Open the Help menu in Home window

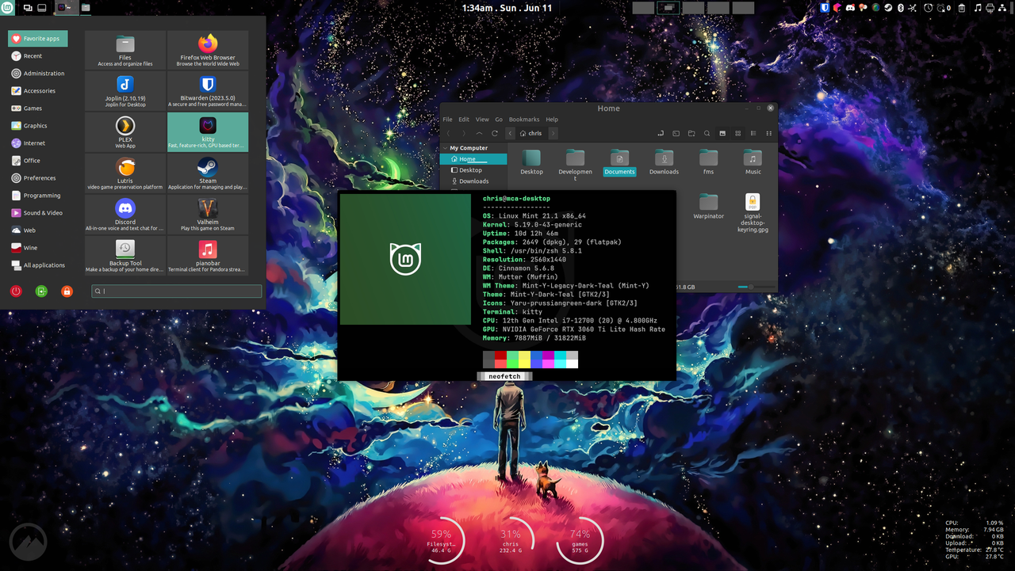point(552,120)
